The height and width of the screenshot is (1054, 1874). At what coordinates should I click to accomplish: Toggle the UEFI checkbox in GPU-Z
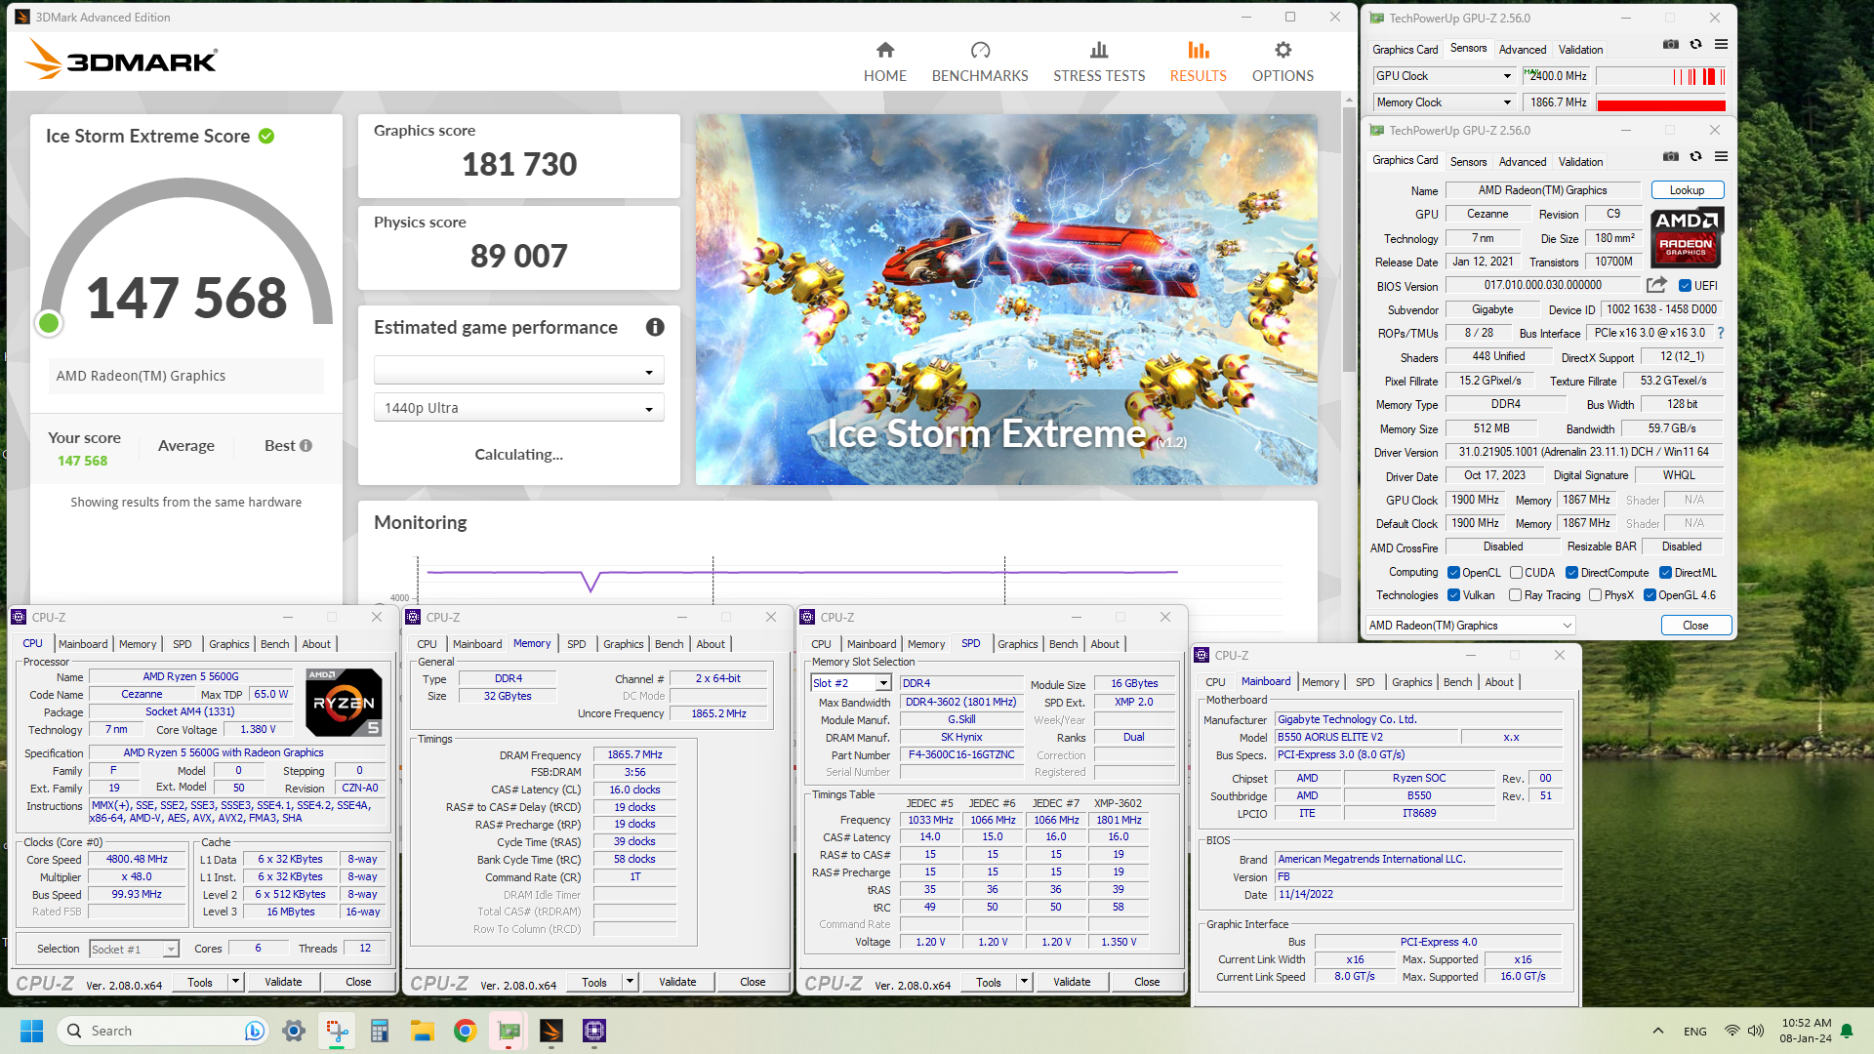pos(1685,286)
